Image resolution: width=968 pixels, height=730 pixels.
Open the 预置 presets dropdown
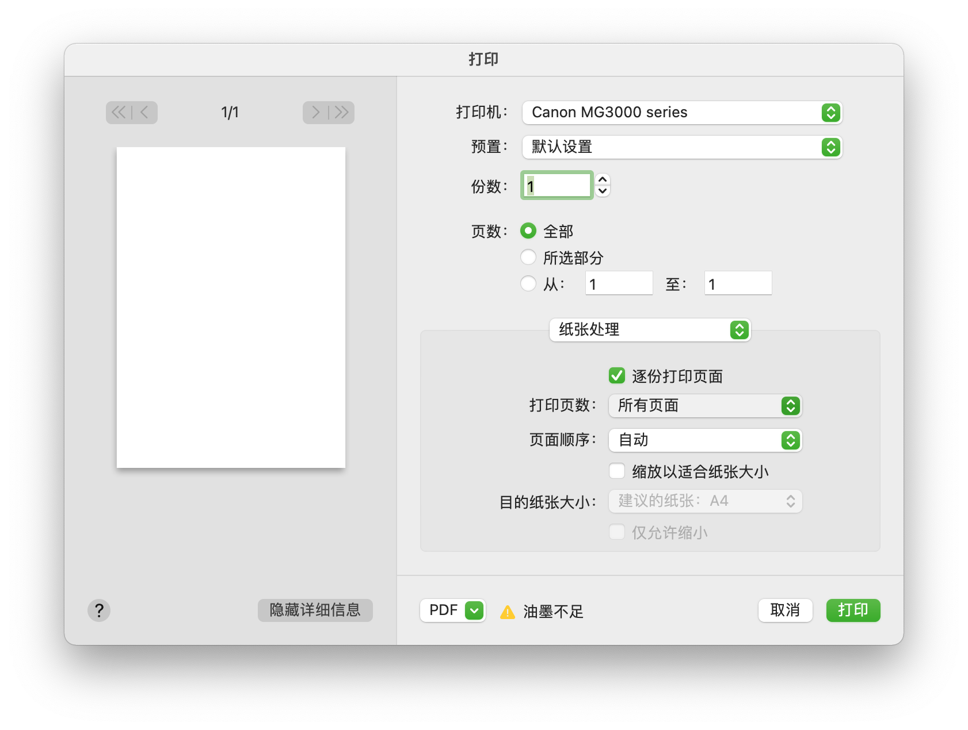[682, 147]
